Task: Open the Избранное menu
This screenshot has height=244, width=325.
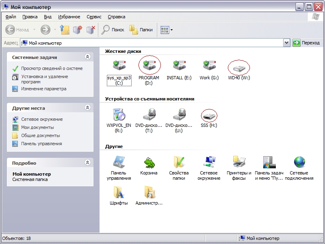Action: (x=69, y=17)
